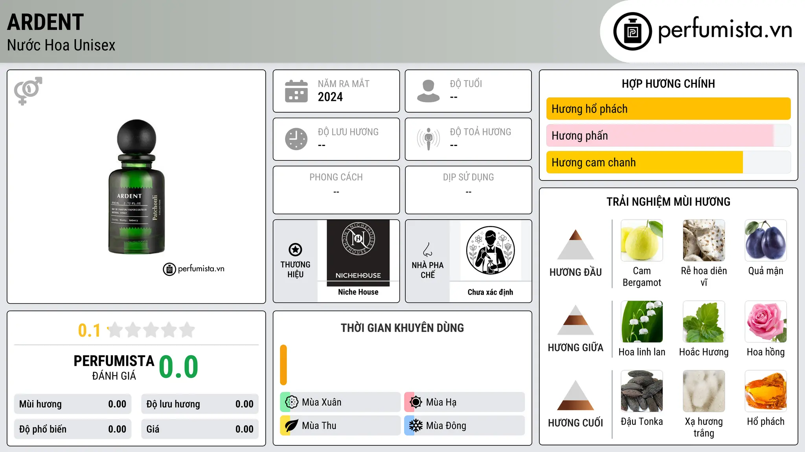805x452 pixels.
Task: Click the Phong cách card
Action: coord(336,190)
